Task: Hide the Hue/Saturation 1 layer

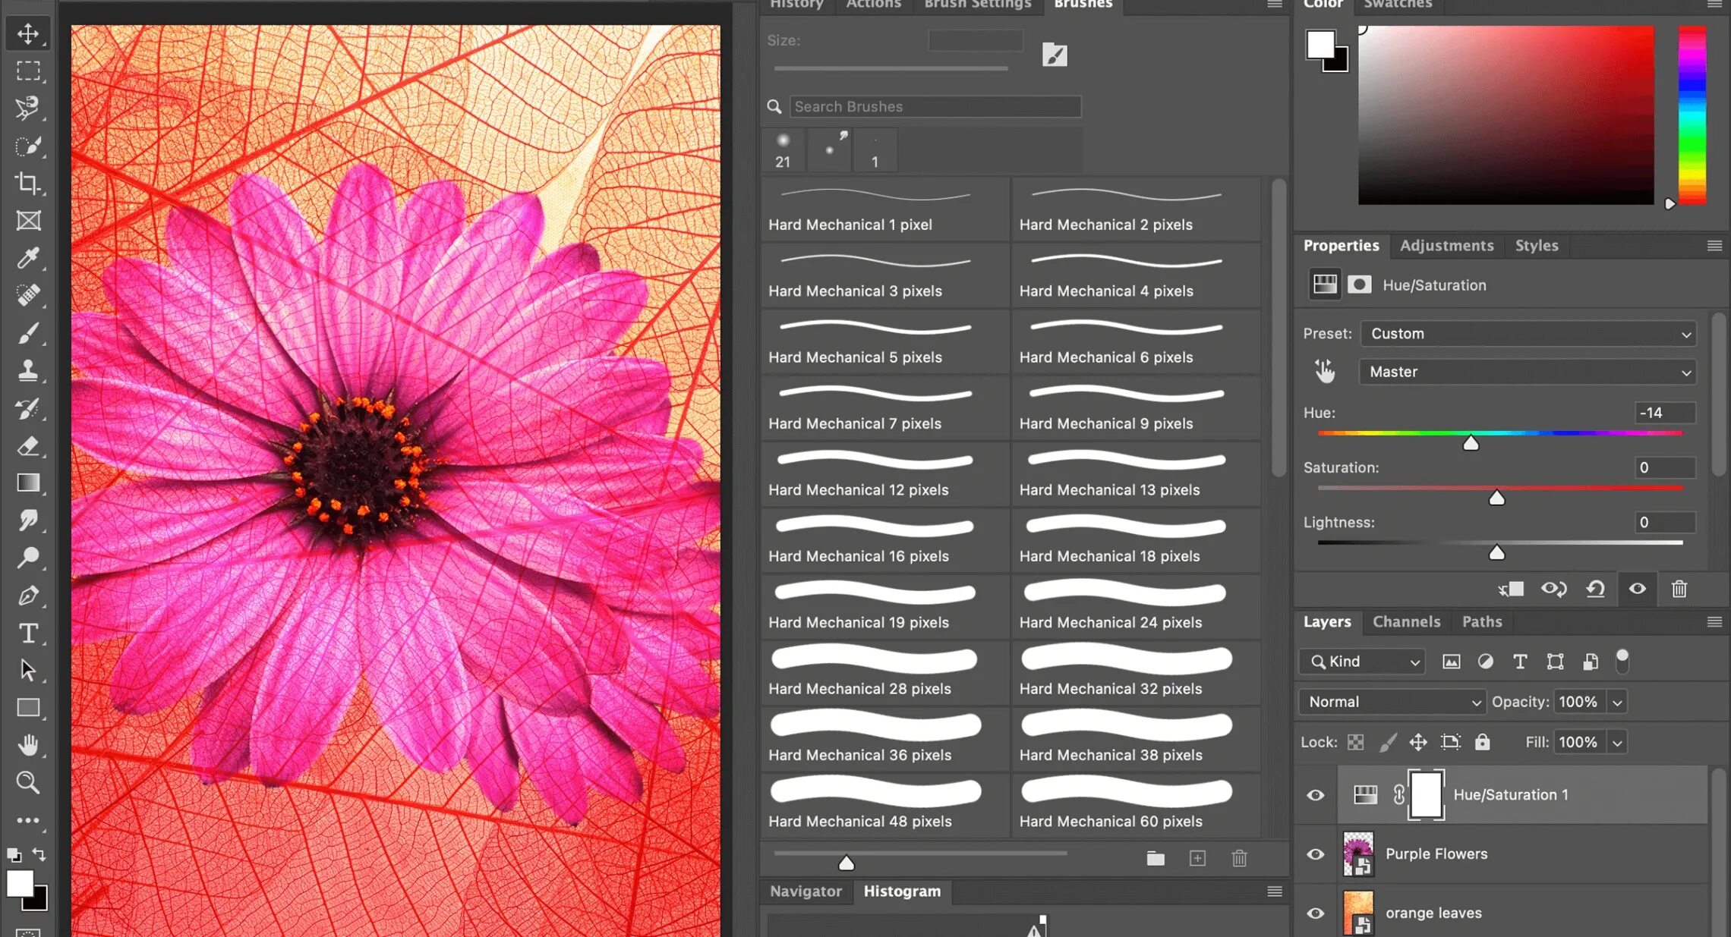Action: click(1316, 795)
